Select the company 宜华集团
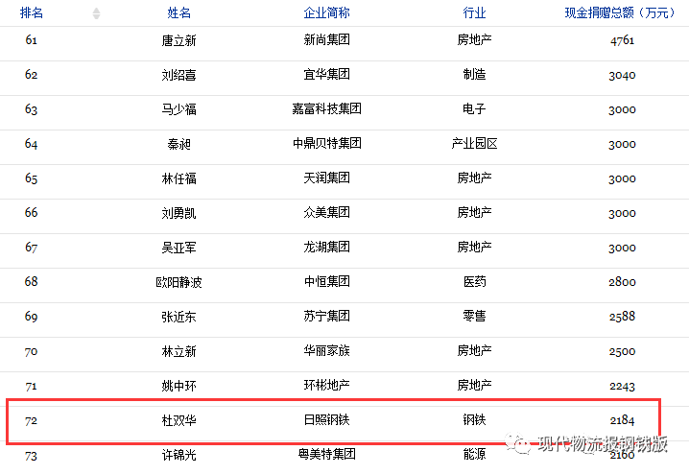 tap(326, 74)
